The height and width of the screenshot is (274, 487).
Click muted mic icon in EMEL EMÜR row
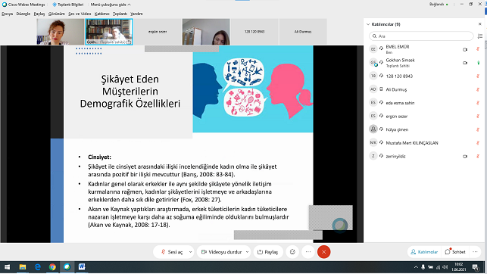[478, 49]
